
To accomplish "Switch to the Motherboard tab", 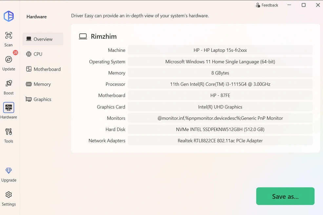I will click(x=43, y=69).
